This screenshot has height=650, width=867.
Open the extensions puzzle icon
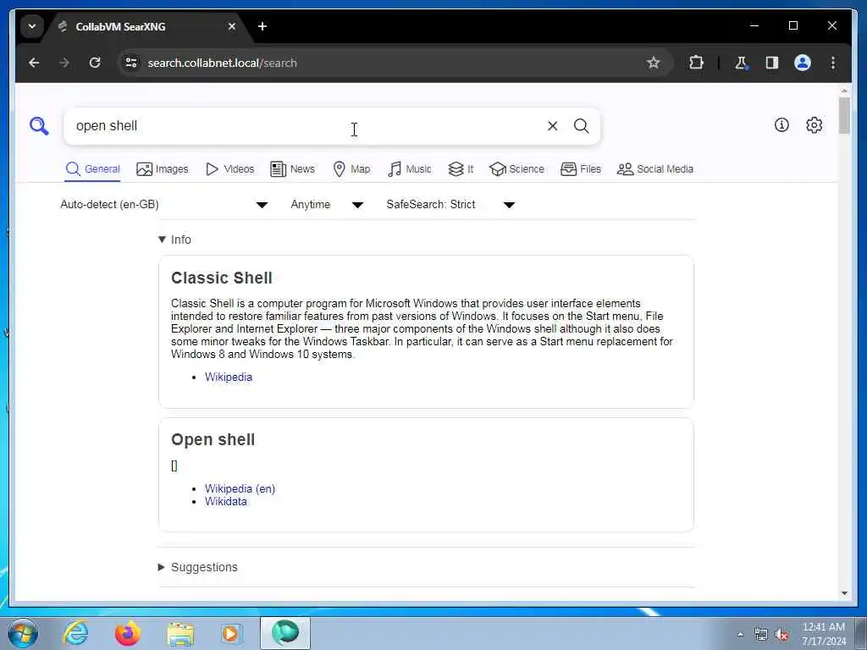tap(696, 63)
